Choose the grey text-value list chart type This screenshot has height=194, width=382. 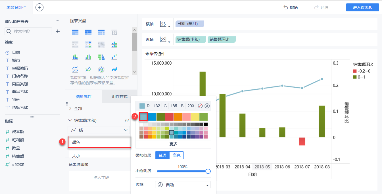[x=75, y=45]
